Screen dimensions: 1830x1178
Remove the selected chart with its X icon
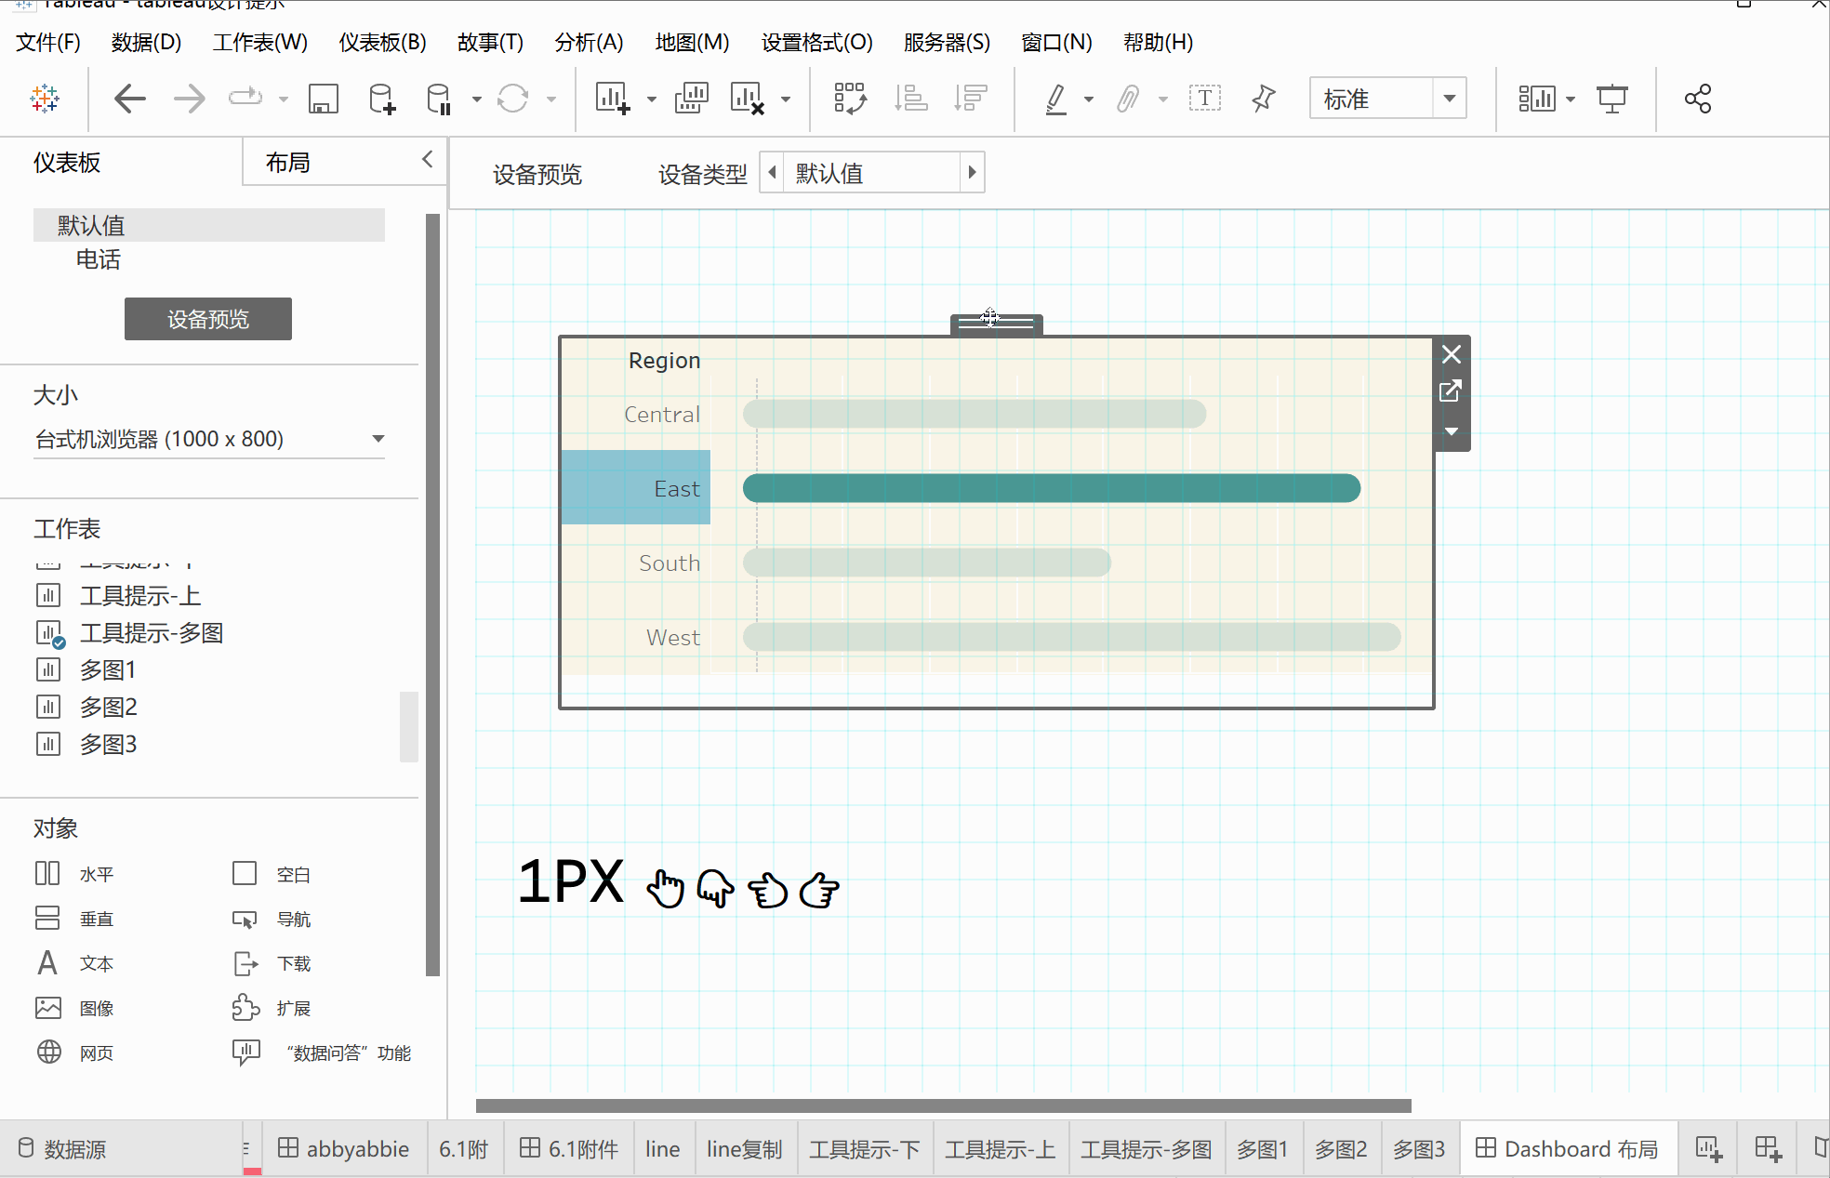[1451, 354]
